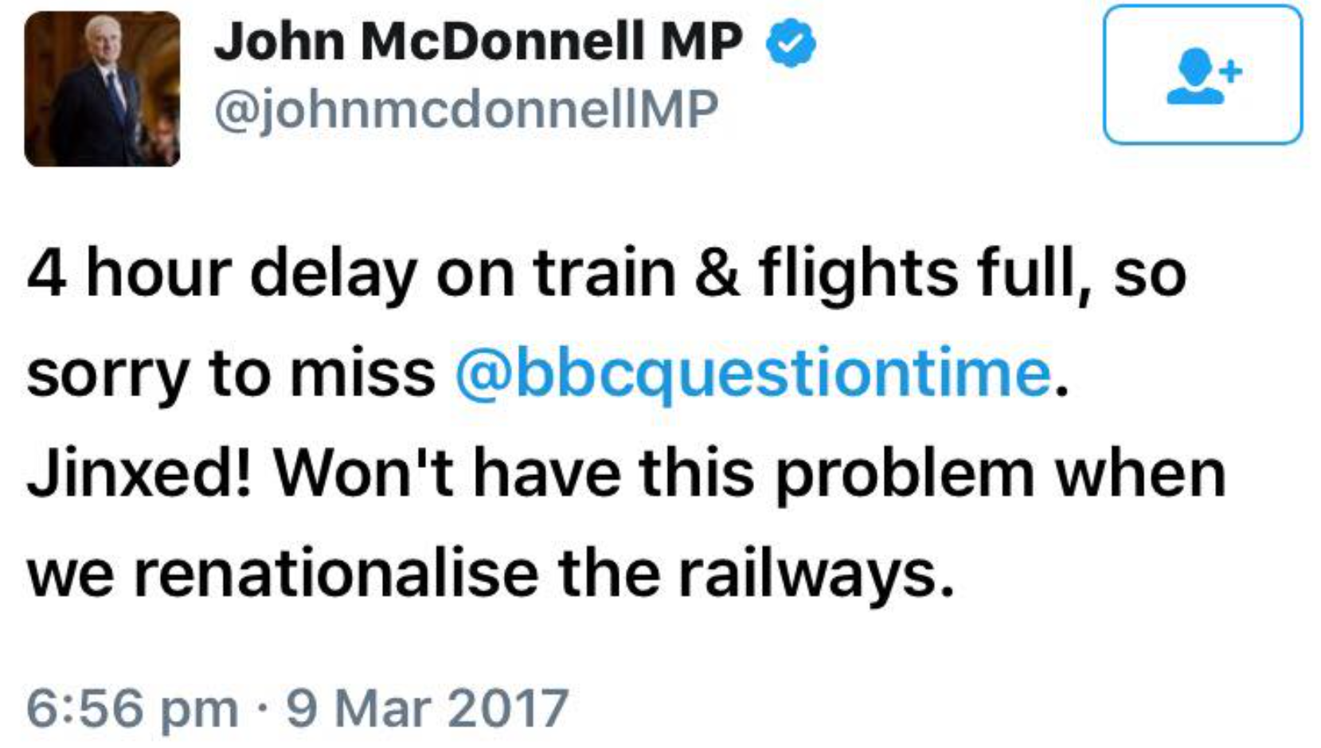1321x748 pixels.
Task: Click the "MP" suffix in display name
Action: tap(702, 41)
